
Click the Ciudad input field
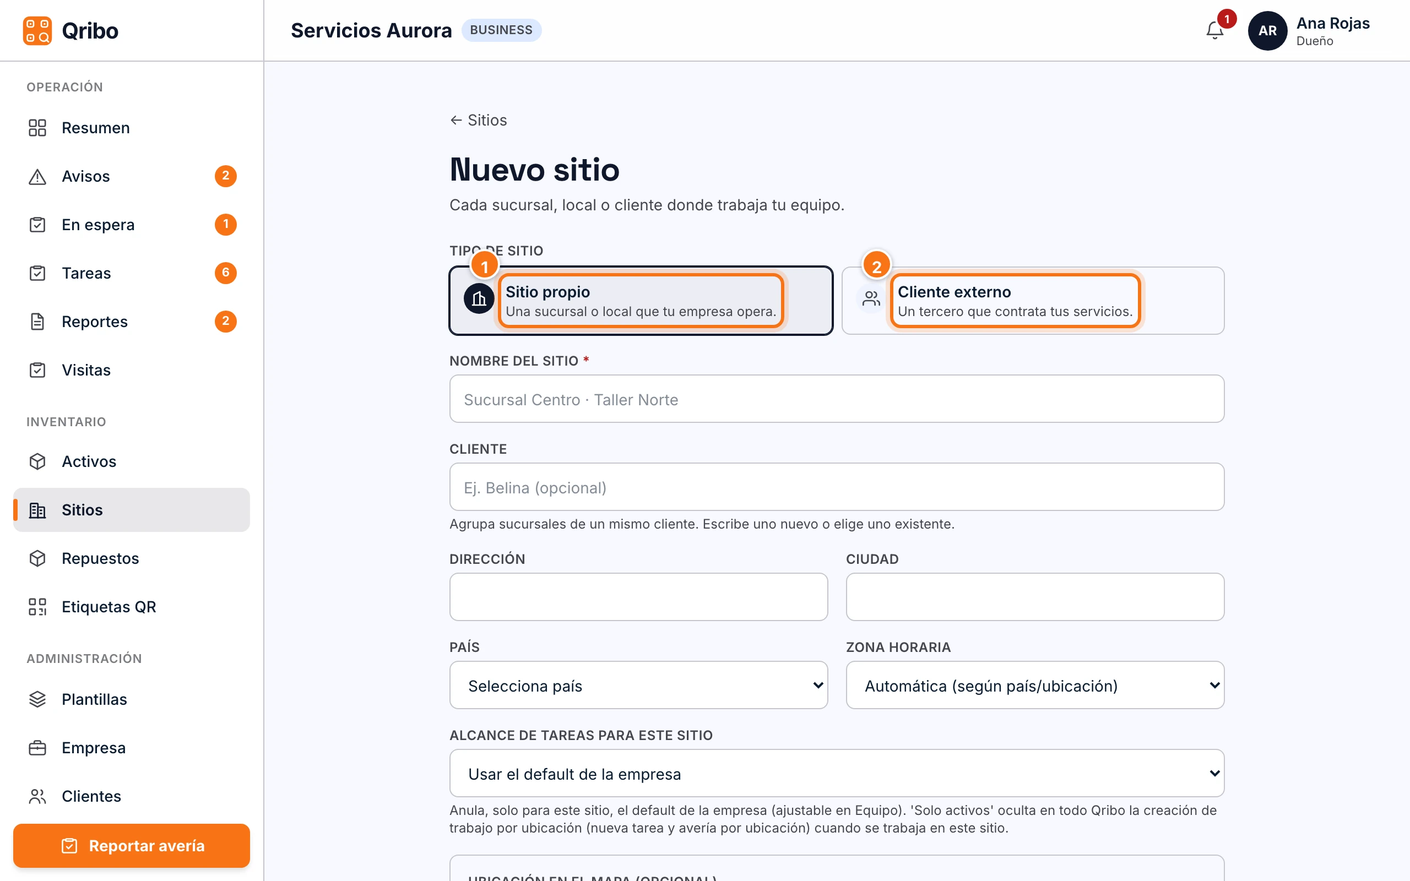tap(1035, 597)
